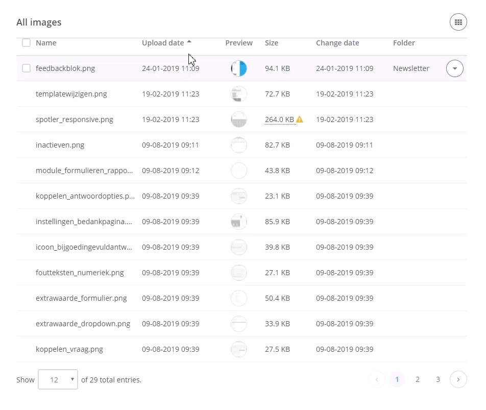Select all images with the header checkbox
Viewport: 486px width, 410px height.
point(26,43)
